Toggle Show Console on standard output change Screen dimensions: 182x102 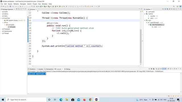(x=163, y=69)
